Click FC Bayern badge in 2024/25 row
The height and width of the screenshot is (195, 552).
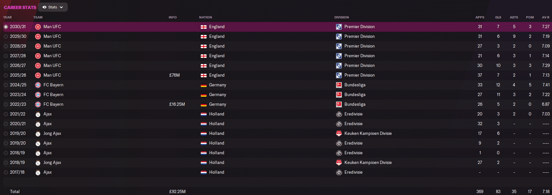(x=38, y=85)
